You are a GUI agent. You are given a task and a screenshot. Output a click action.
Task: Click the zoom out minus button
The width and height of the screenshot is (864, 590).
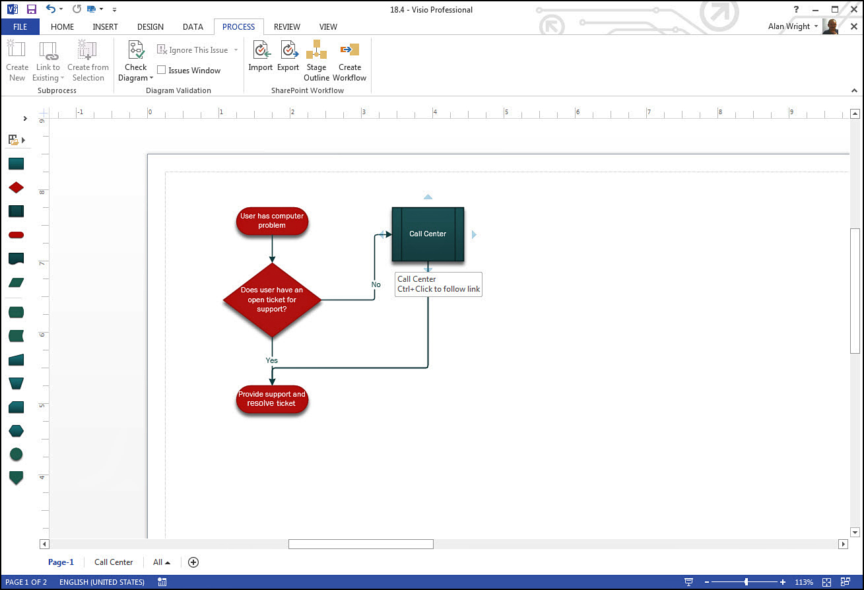point(707,582)
